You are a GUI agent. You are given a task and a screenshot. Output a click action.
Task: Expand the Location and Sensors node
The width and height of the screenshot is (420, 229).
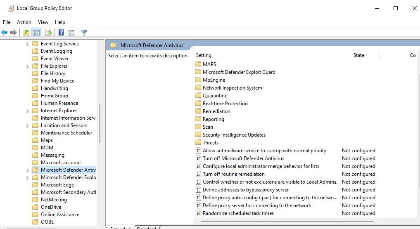[x=27, y=126]
